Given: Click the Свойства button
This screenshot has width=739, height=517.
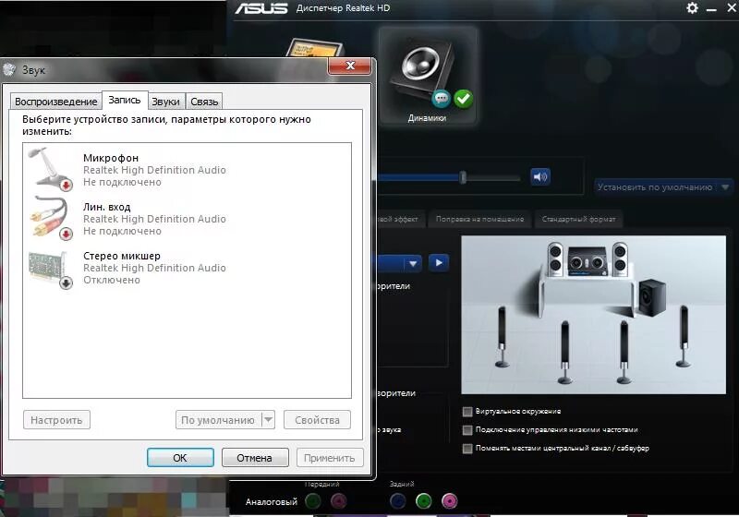Looking at the screenshot, I should point(317,419).
